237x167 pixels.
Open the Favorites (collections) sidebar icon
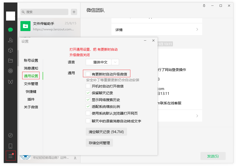[x=10, y=50]
